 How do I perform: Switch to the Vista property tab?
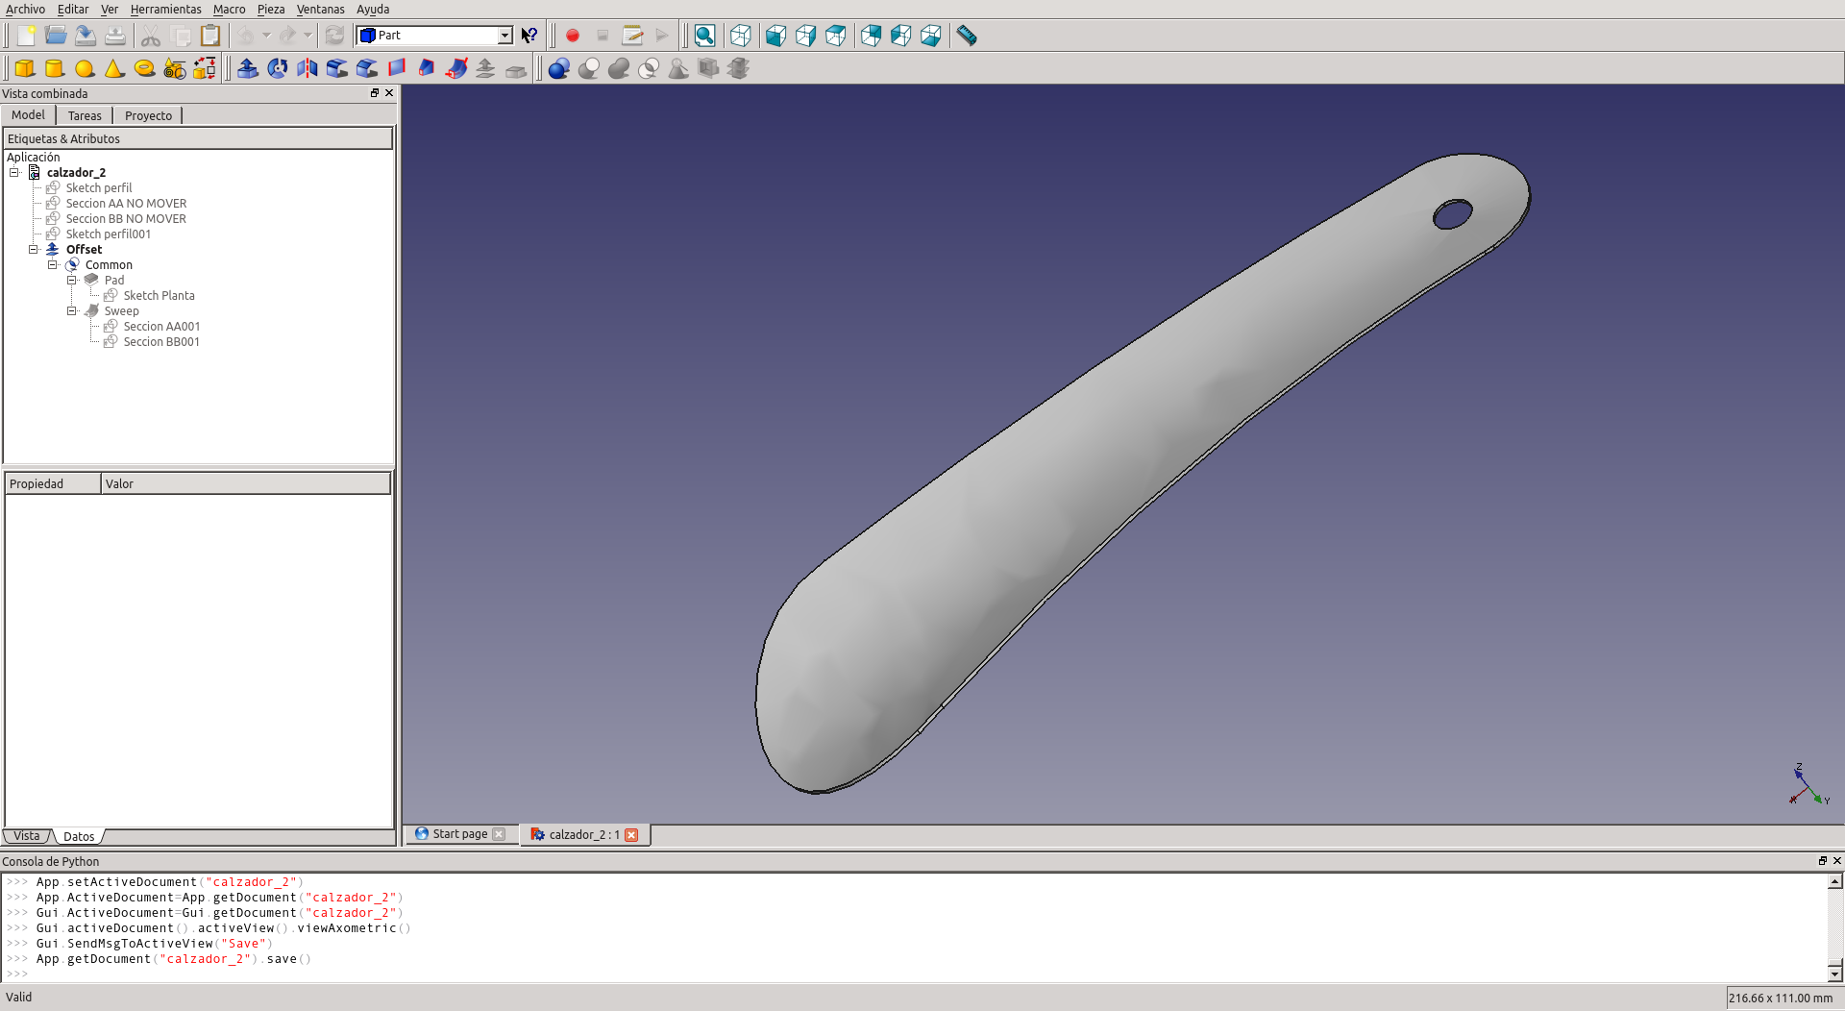tap(27, 836)
